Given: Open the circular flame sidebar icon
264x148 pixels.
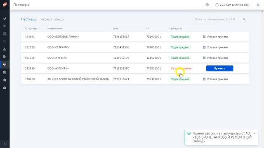Looking at the screenshot, I should coord(5,18).
